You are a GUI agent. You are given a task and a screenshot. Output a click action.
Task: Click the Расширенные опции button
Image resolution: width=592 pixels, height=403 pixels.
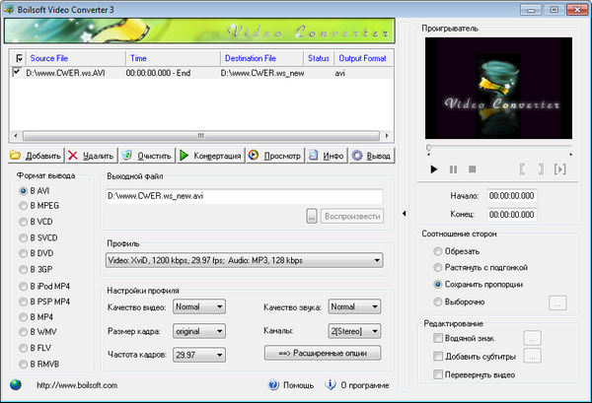click(323, 353)
